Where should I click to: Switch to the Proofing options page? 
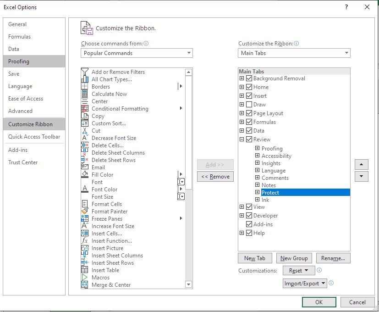coord(20,61)
